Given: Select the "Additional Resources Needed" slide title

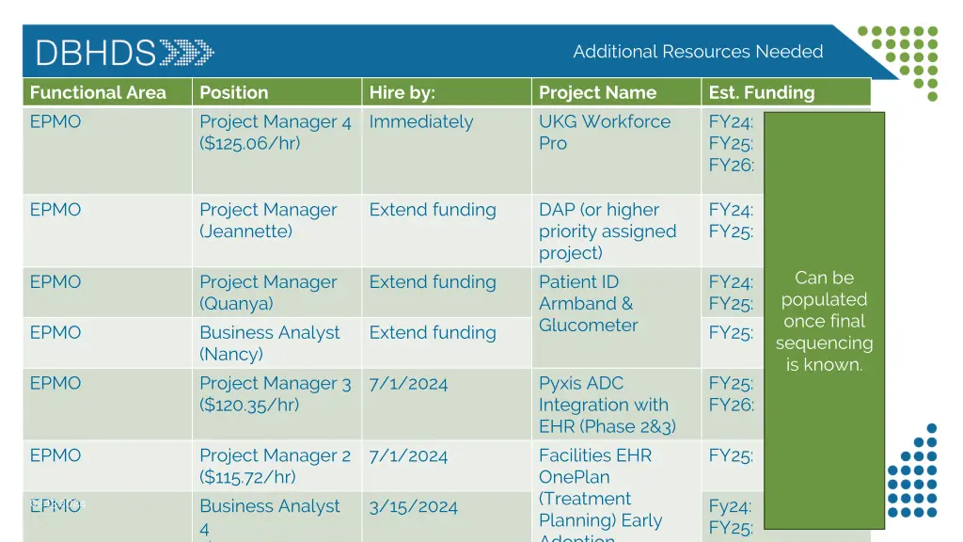Looking at the screenshot, I should pos(698,52).
